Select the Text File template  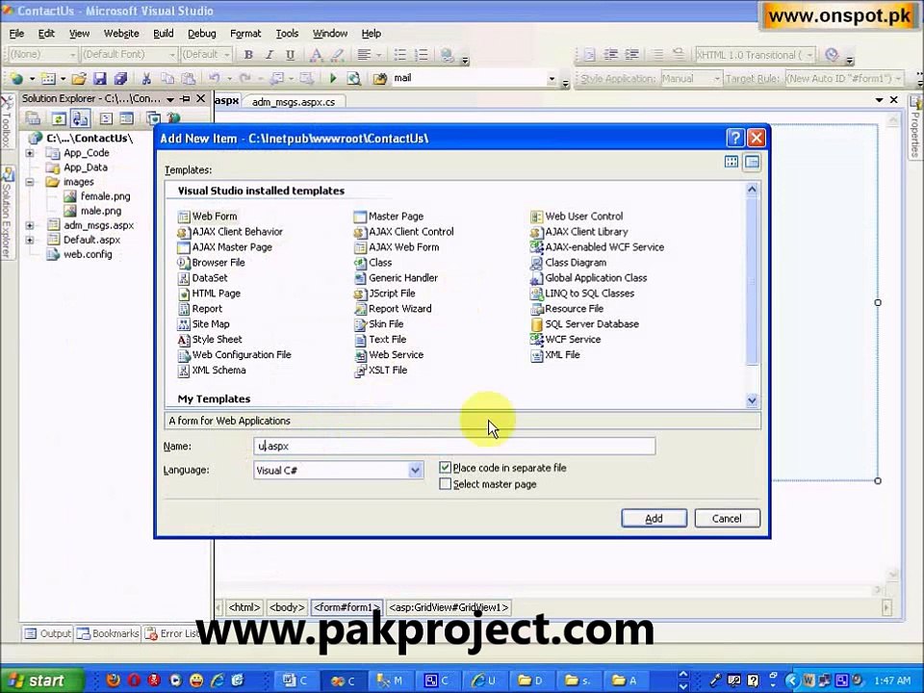point(380,339)
